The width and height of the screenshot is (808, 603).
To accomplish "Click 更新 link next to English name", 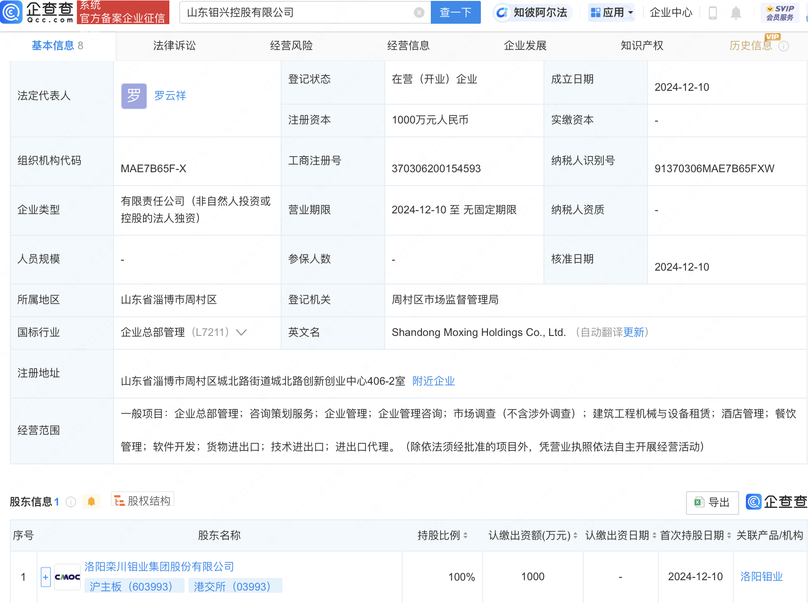I will pyautogui.click(x=634, y=332).
